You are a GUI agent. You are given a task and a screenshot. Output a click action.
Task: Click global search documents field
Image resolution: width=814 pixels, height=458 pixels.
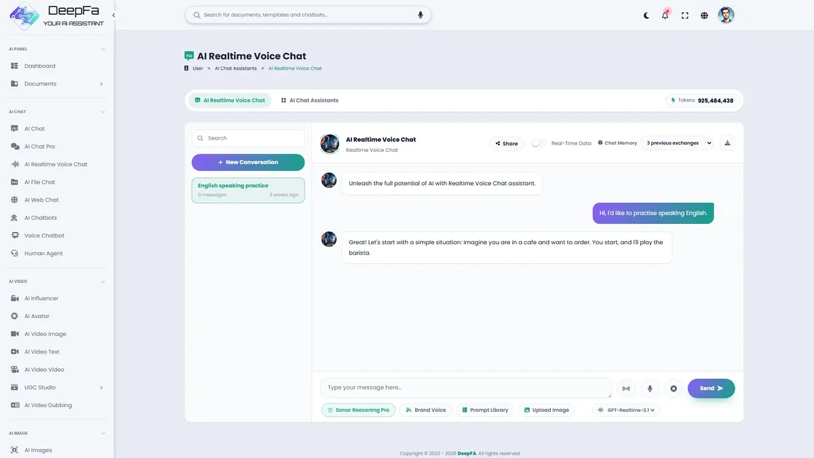coord(308,14)
